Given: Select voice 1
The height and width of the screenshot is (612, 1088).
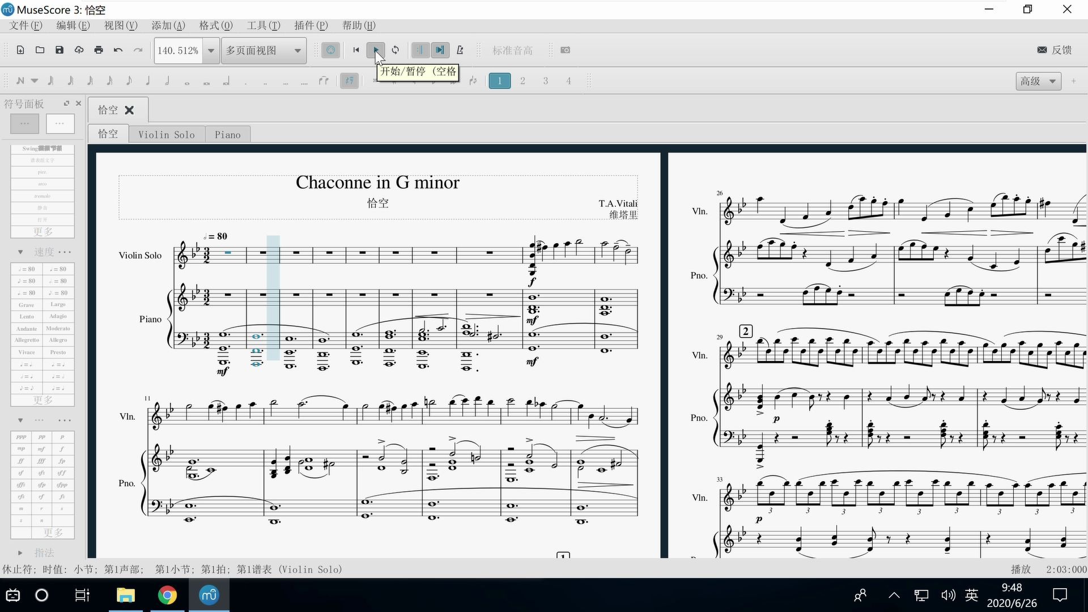Looking at the screenshot, I should pyautogui.click(x=499, y=81).
